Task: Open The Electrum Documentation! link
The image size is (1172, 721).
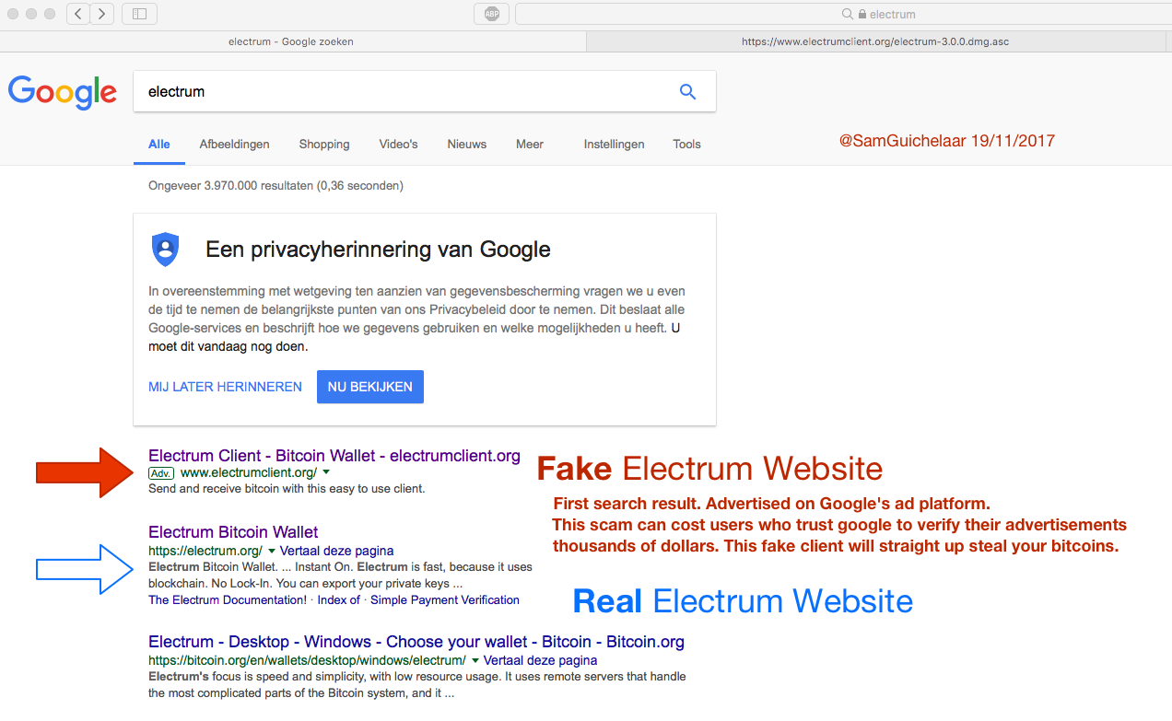Action: click(226, 599)
